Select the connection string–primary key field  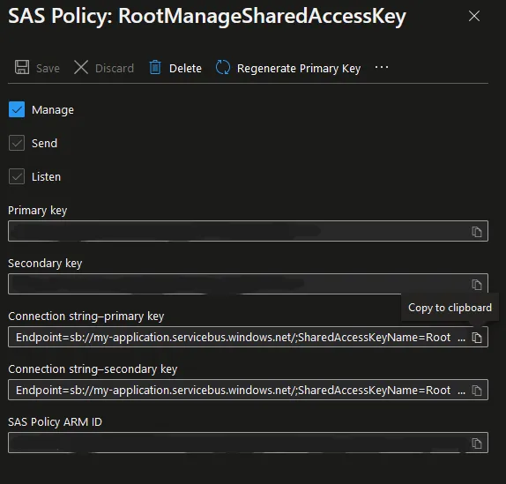248,337
